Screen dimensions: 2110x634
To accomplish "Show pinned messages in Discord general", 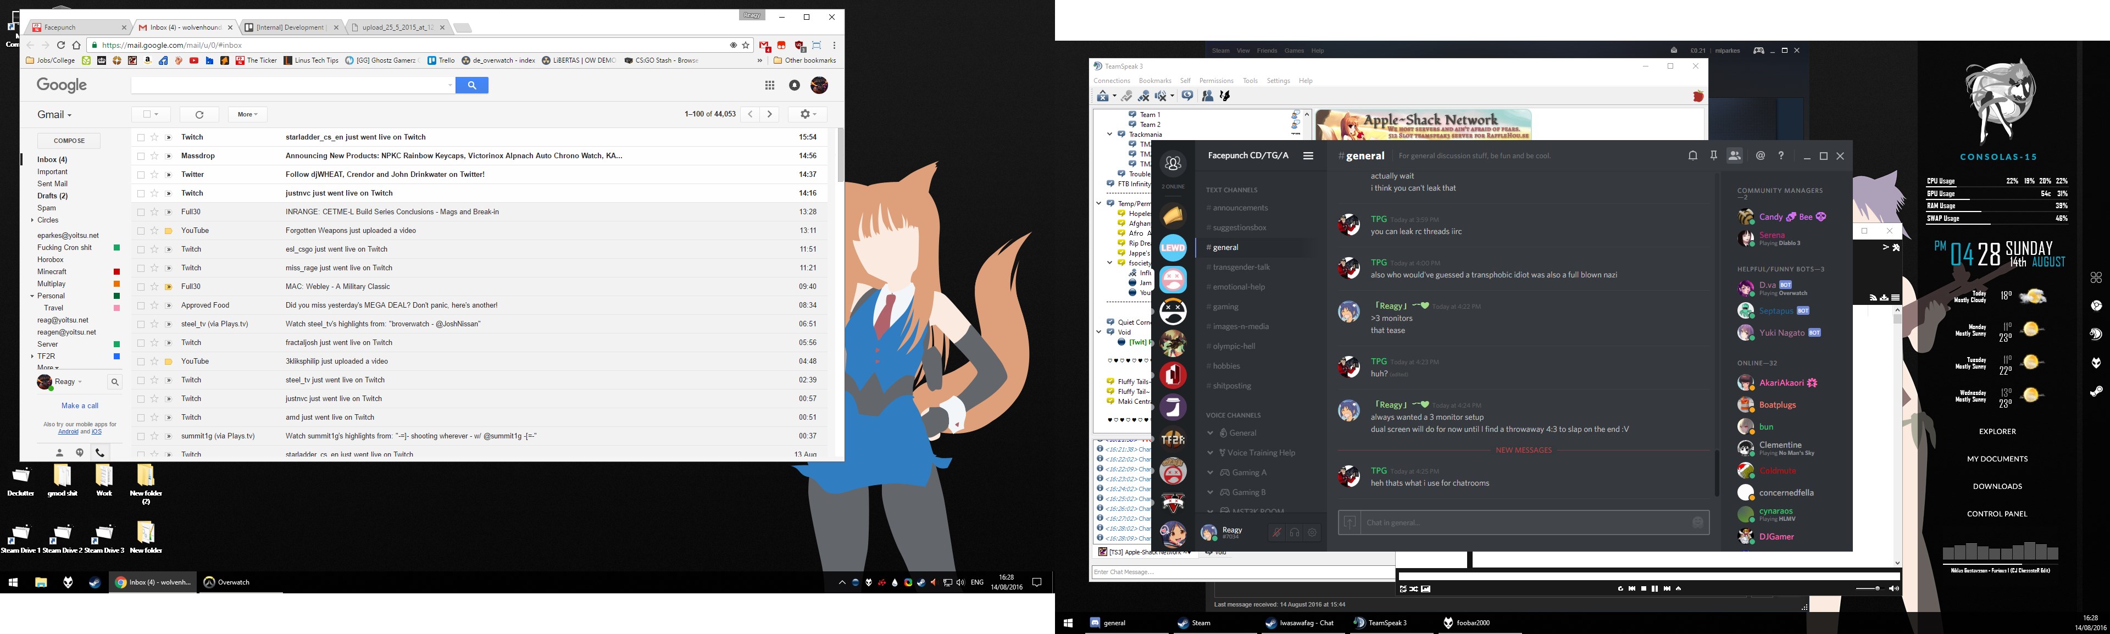I will pyautogui.click(x=1714, y=155).
